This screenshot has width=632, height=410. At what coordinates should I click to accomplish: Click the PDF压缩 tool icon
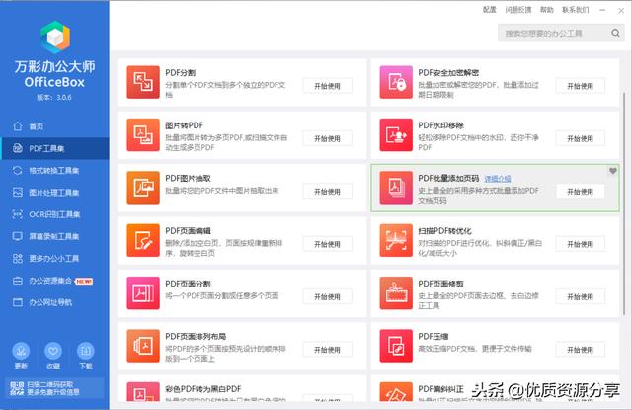396,346
